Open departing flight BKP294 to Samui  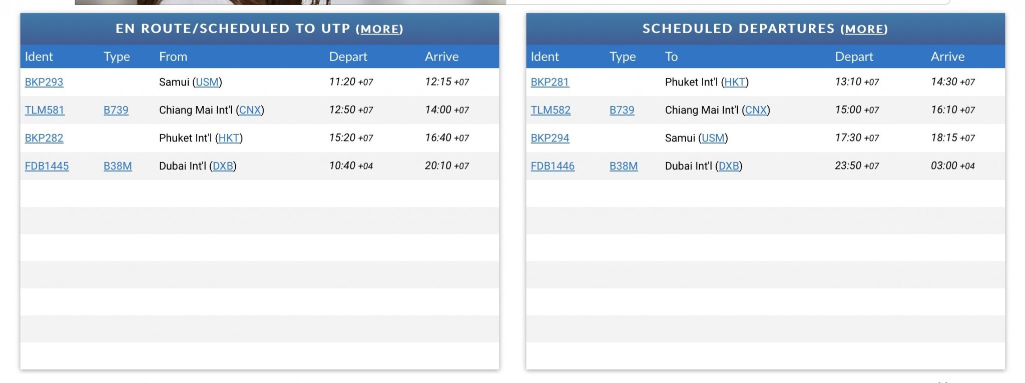click(x=550, y=138)
